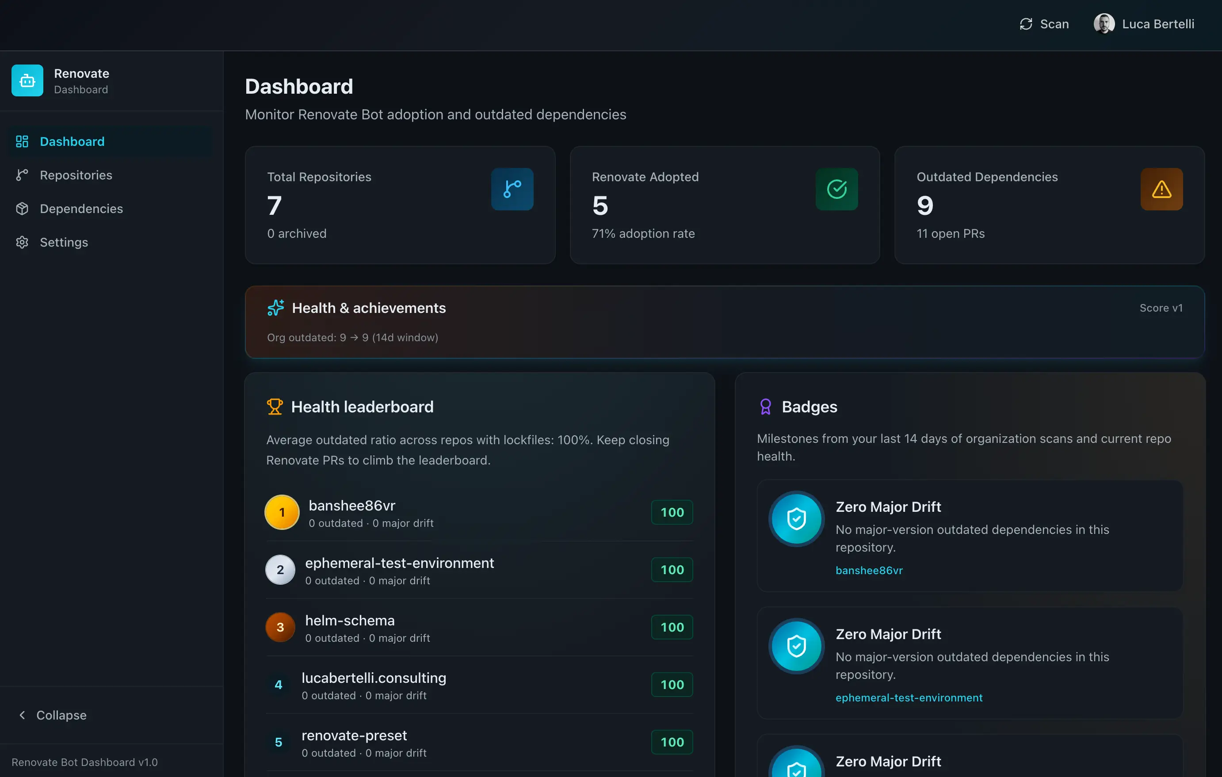This screenshot has height=777, width=1222.
Task: Click banshee86vr's 100 score badge
Action: pyautogui.click(x=672, y=512)
